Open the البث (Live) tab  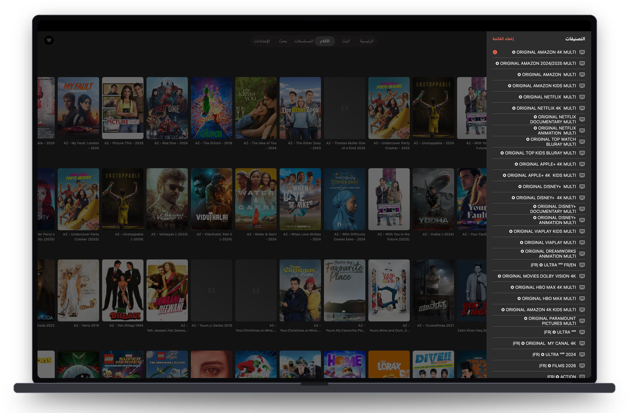tap(346, 41)
